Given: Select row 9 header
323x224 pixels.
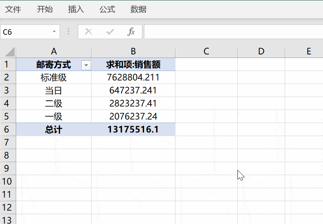Looking at the screenshot, I should click(x=8, y=168).
